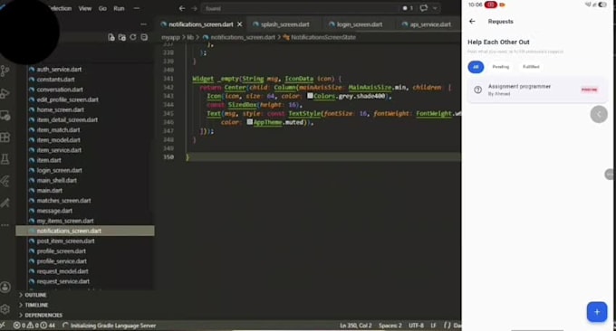Screen dimensions: 616x331
Task: Open the Testing flask view
Action: pyautogui.click(x=5, y=159)
